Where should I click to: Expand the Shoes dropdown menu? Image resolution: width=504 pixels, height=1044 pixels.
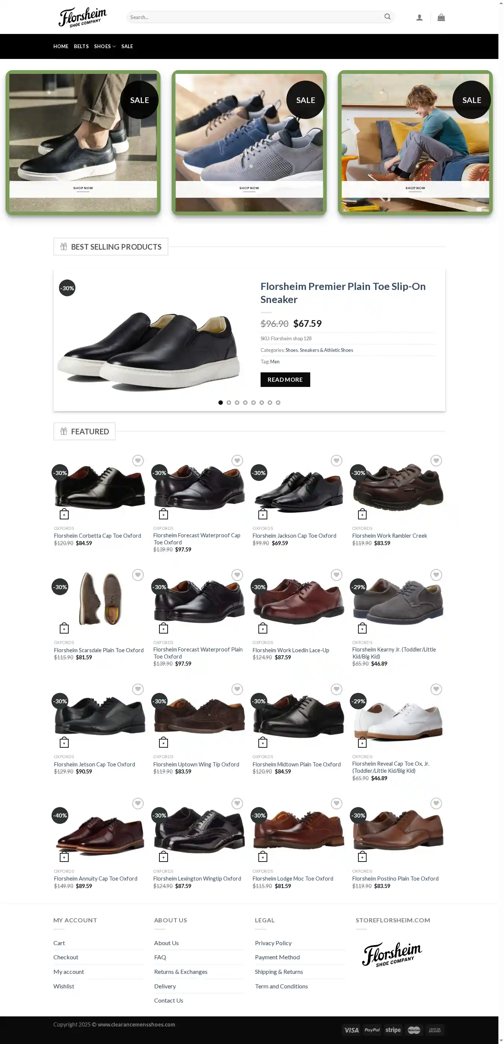(105, 47)
